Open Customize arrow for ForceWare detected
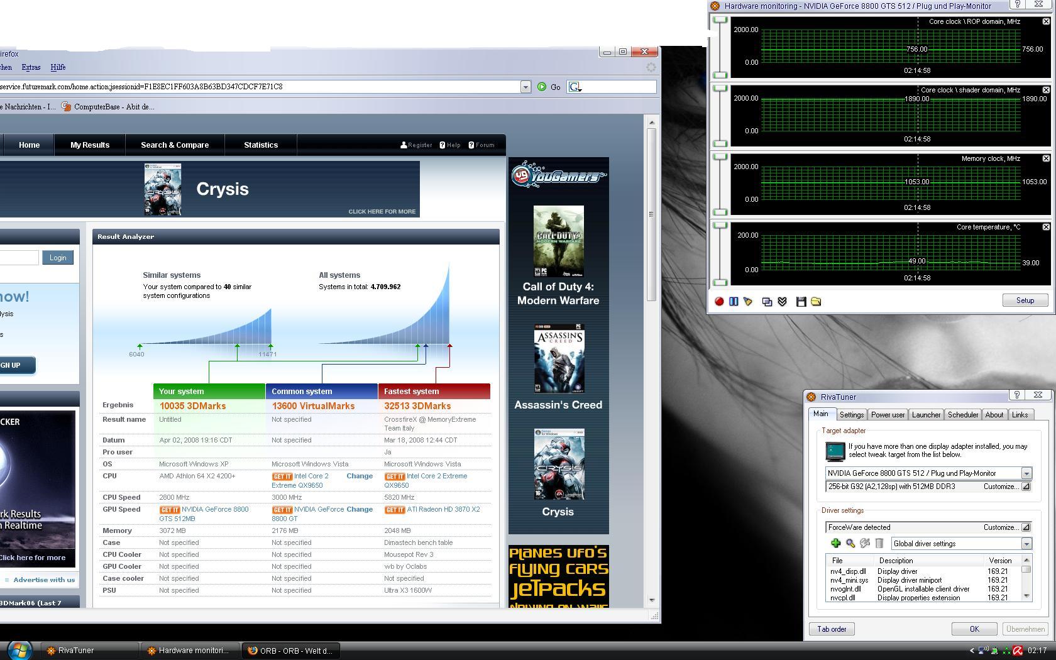This screenshot has width=1056, height=660. tap(1026, 527)
